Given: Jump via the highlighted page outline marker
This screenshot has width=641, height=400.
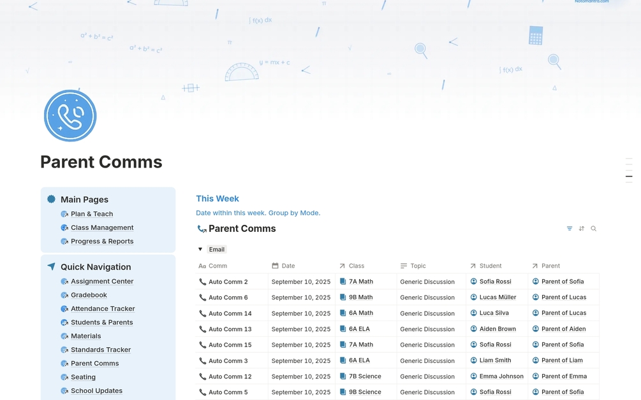Looking at the screenshot, I should tap(629, 176).
